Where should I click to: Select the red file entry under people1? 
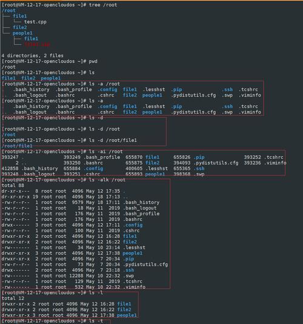tap(37, 44)
